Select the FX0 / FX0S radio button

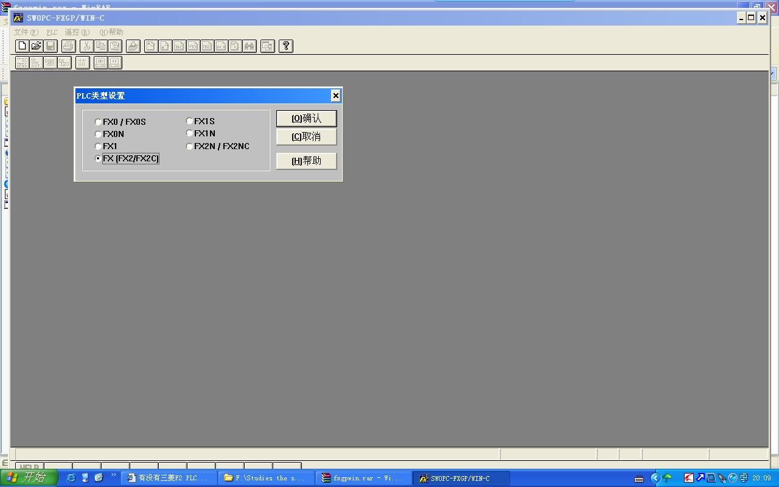[x=99, y=122]
